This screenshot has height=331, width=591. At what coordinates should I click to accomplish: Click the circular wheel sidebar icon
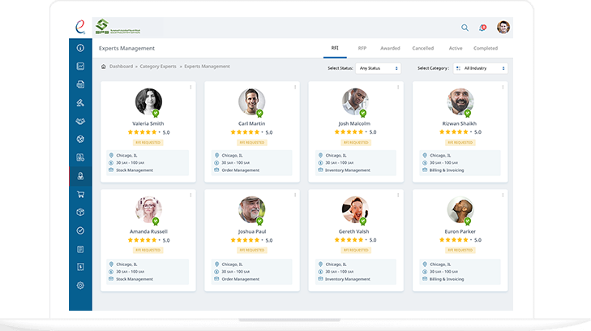80,139
